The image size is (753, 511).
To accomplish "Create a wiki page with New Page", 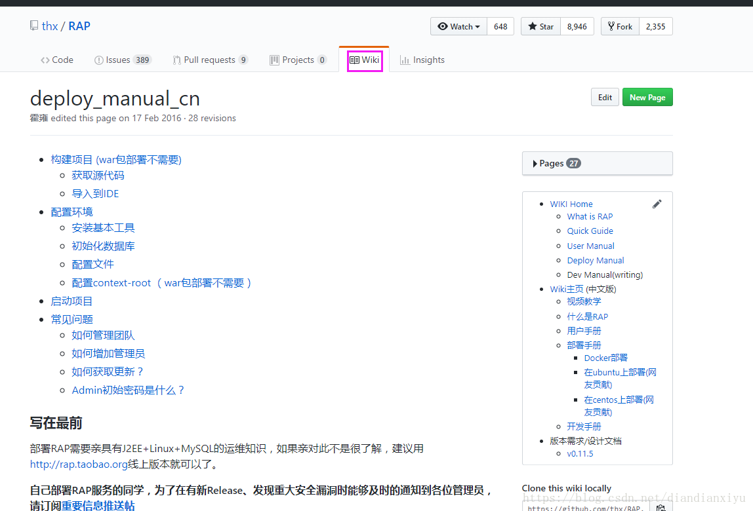I will click(x=647, y=98).
